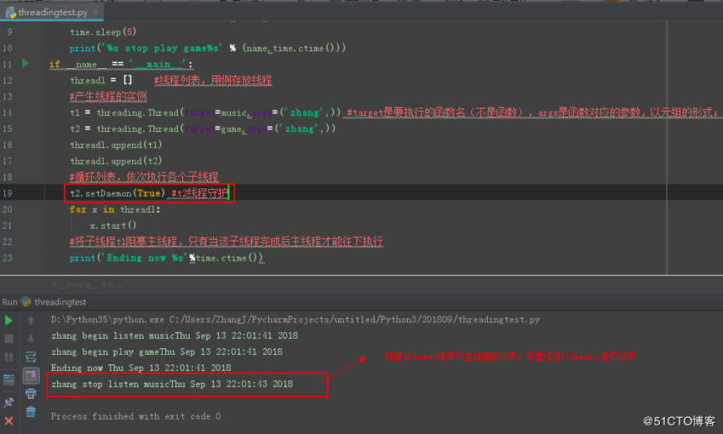
Task: Click 'zhang begin play game' output line
Action: tap(166, 351)
